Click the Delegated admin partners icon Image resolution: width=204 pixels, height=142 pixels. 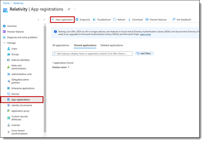pos(8,81)
